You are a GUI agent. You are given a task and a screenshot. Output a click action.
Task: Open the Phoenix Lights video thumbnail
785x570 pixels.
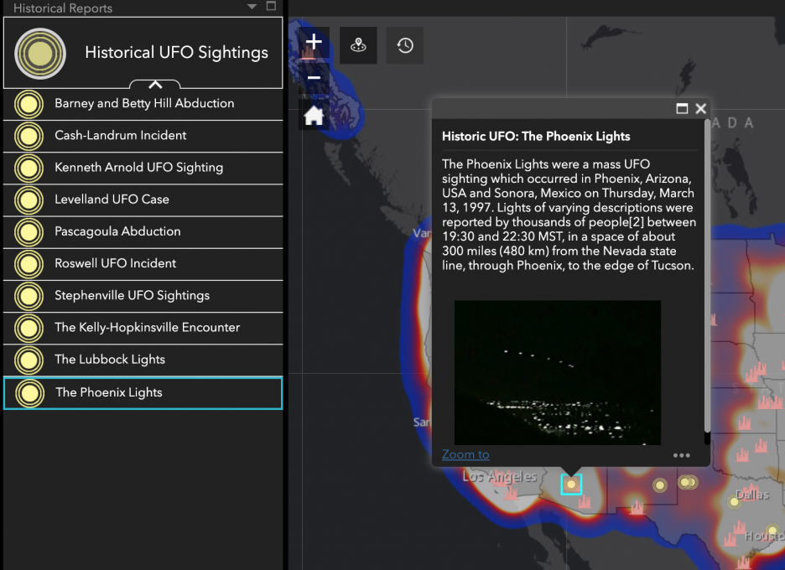(x=557, y=373)
